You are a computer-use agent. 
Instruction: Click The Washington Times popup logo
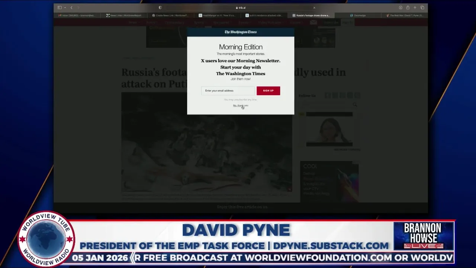[241, 32]
